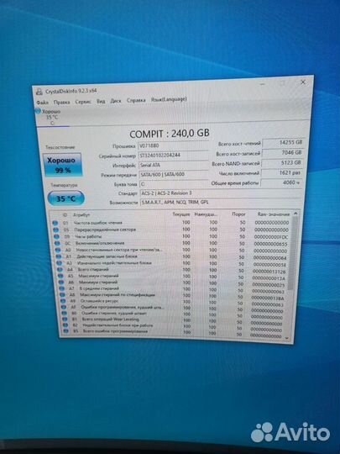The height and width of the screenshot is (454, 340).
Task: Click the Текущее column header
Action: click(181, 214)
